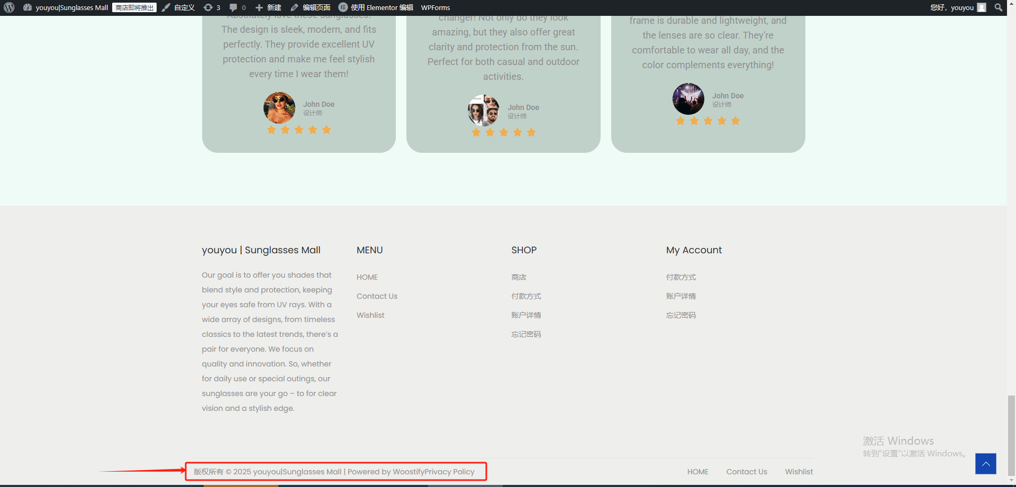Screen dimensions: 1016x487
Task: Open the Privacy Policy footer link
Action: 449,472
